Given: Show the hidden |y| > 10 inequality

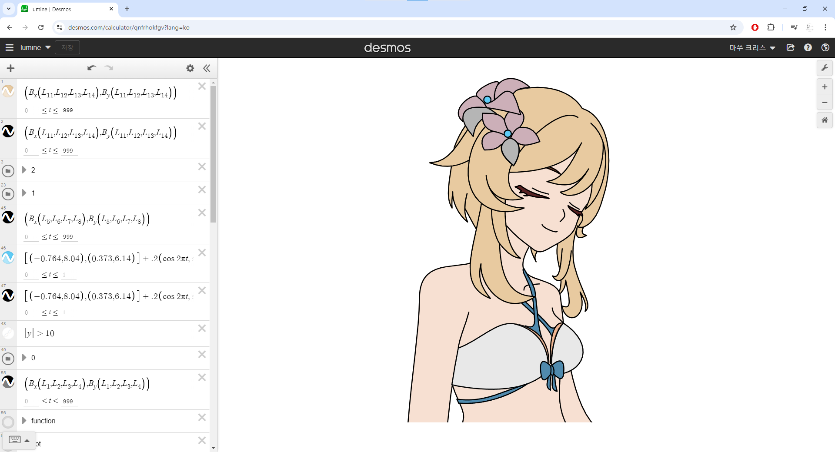Looking at the screenshot, I should tap(8, 333).
